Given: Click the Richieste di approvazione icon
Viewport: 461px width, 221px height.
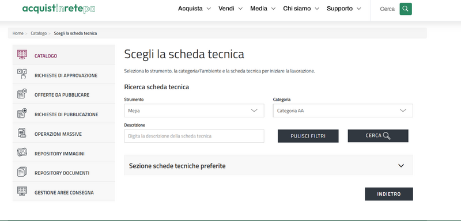Looking at the screenshot, I should 22,74.
